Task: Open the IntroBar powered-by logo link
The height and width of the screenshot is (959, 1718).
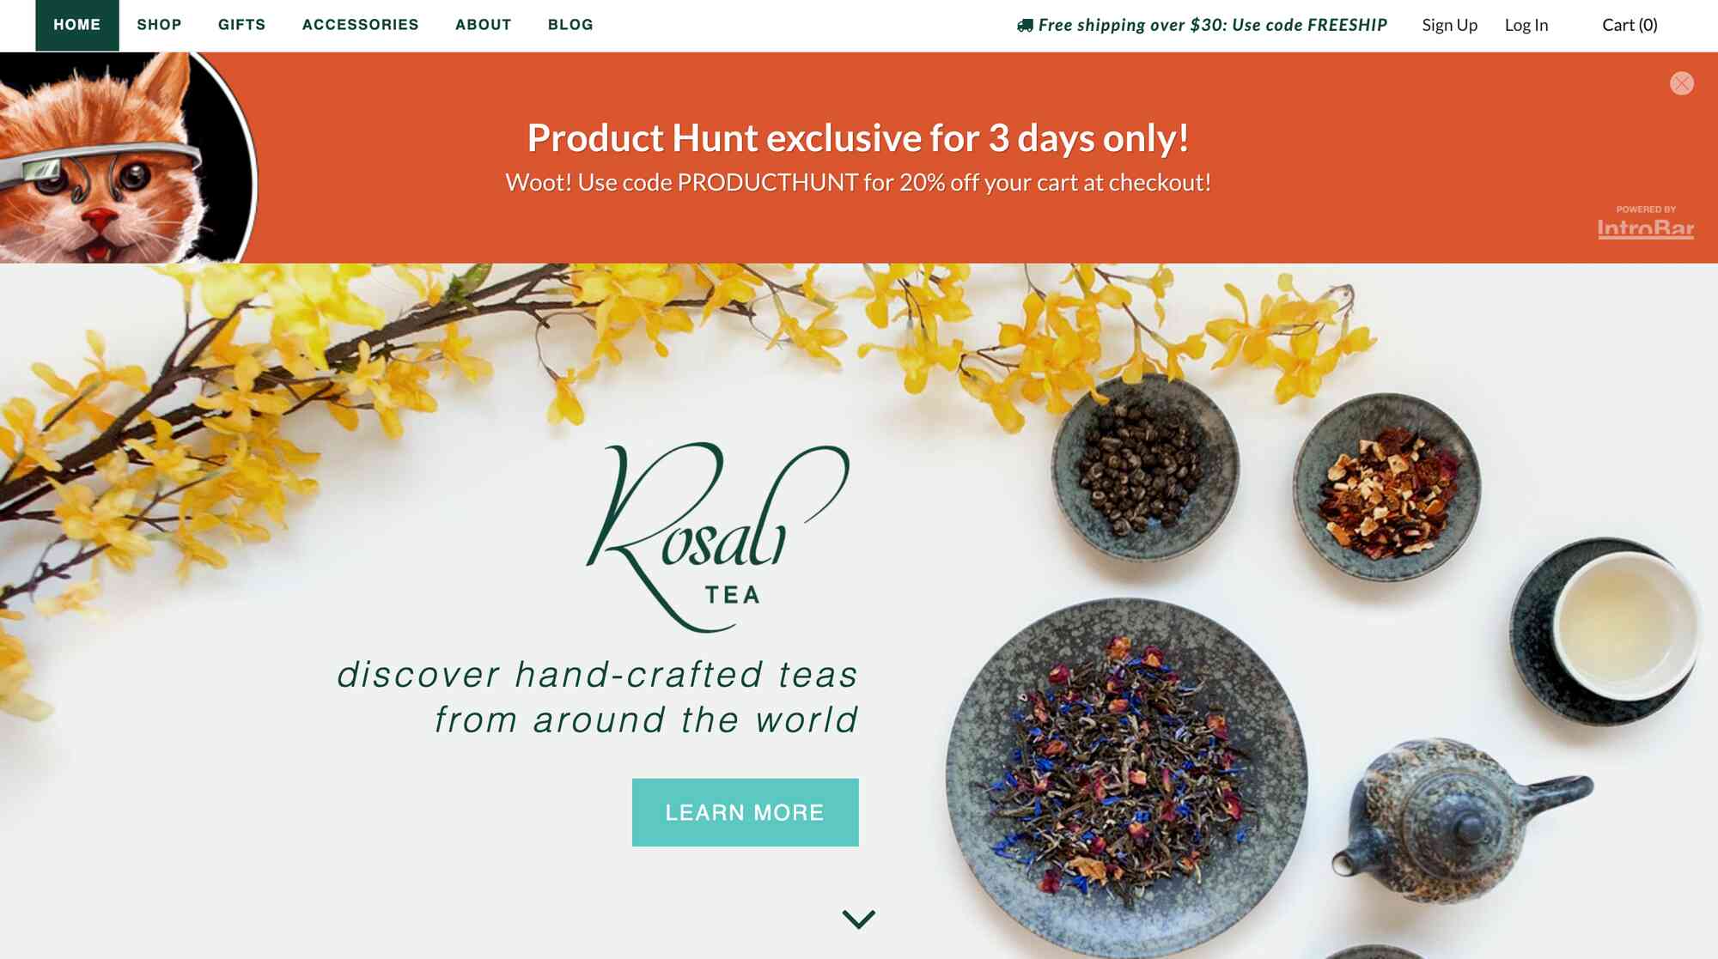Action: tap(1645, 222)
